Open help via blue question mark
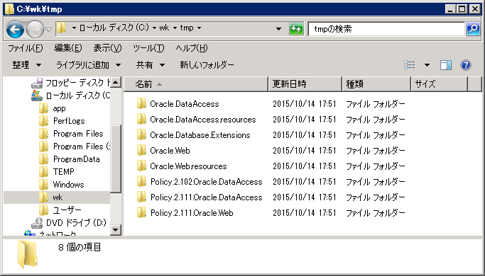The image size is (485, 276). pos(466,65)
